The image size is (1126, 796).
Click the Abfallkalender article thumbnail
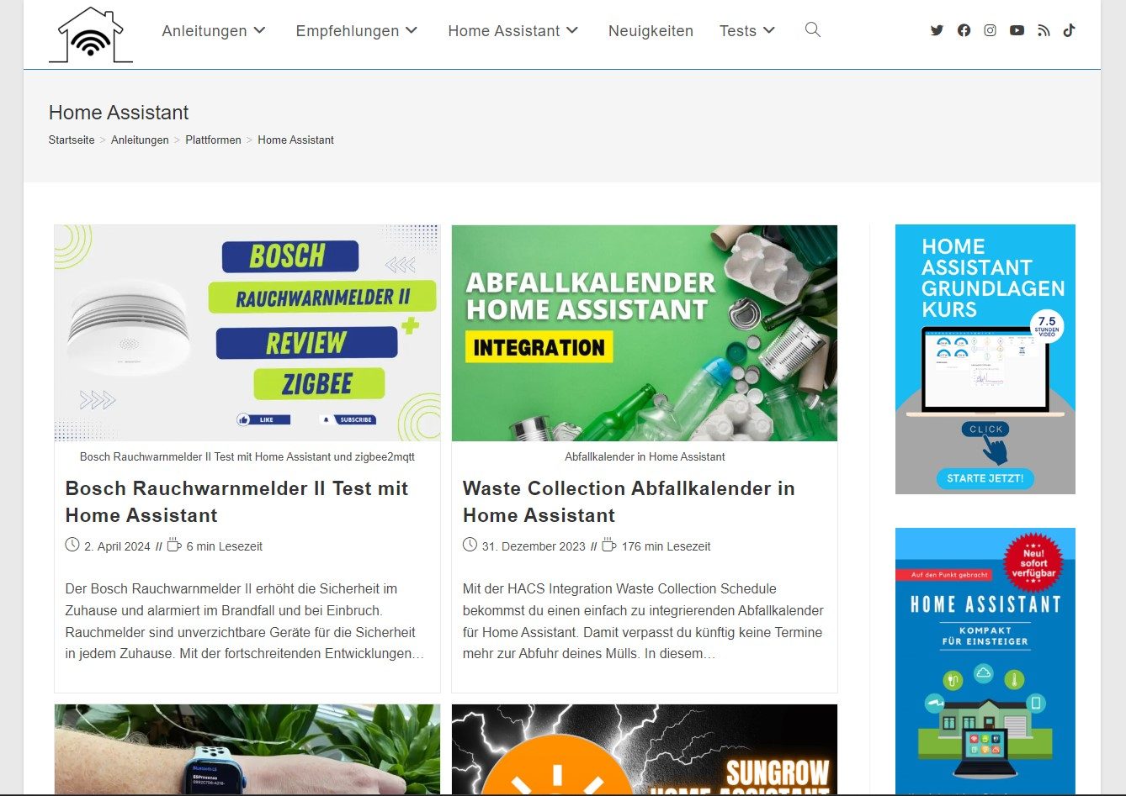(645, 333)
